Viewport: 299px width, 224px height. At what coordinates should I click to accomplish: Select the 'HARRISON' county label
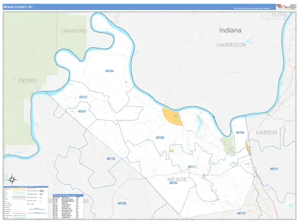click(231, 45)
